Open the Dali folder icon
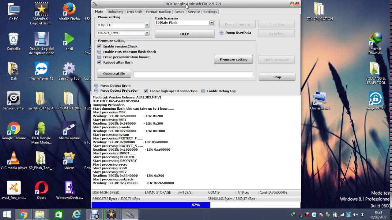This screenshot has height=220, width=392. (x=13, y=71)
